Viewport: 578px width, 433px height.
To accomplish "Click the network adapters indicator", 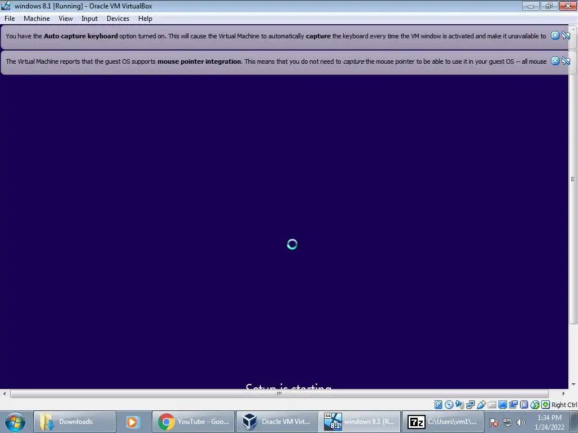I will 470,405.
